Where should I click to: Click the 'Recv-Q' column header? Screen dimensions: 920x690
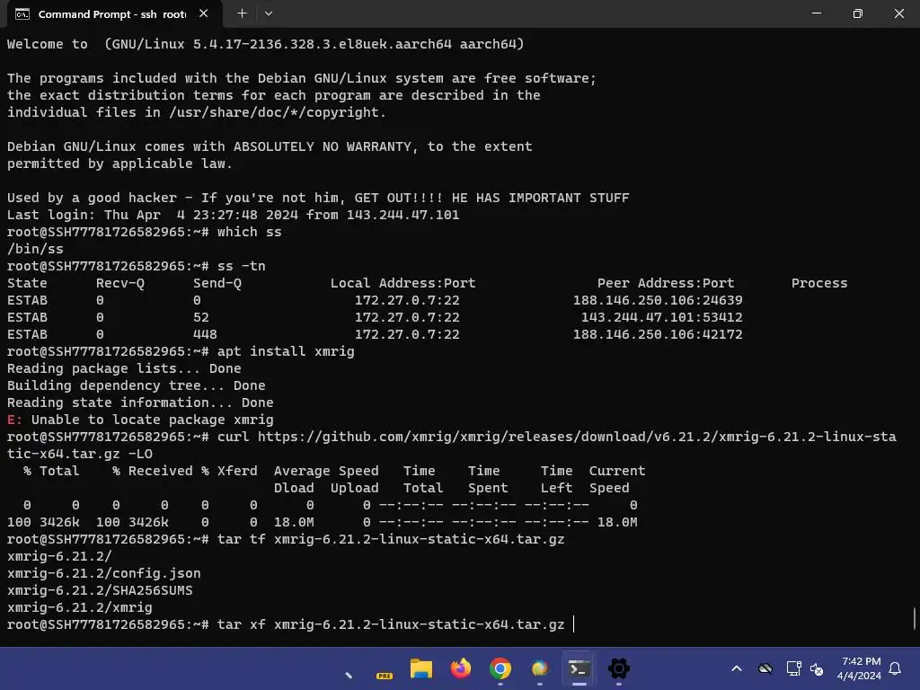[x=120, y=283]
